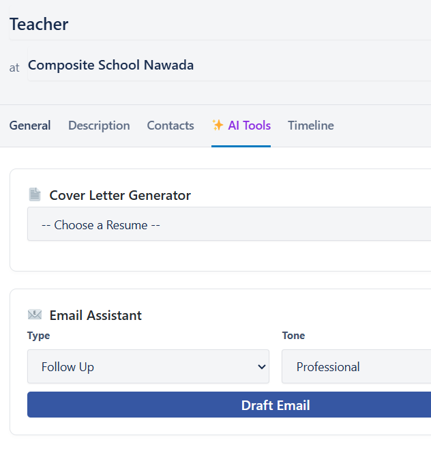Click the sparkle icon on AI Tools tab
The width and height of the screenshot is (431, 453).
(218, 126)
